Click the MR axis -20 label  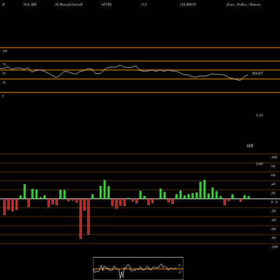pyautogui.click(x=273, y=211)
